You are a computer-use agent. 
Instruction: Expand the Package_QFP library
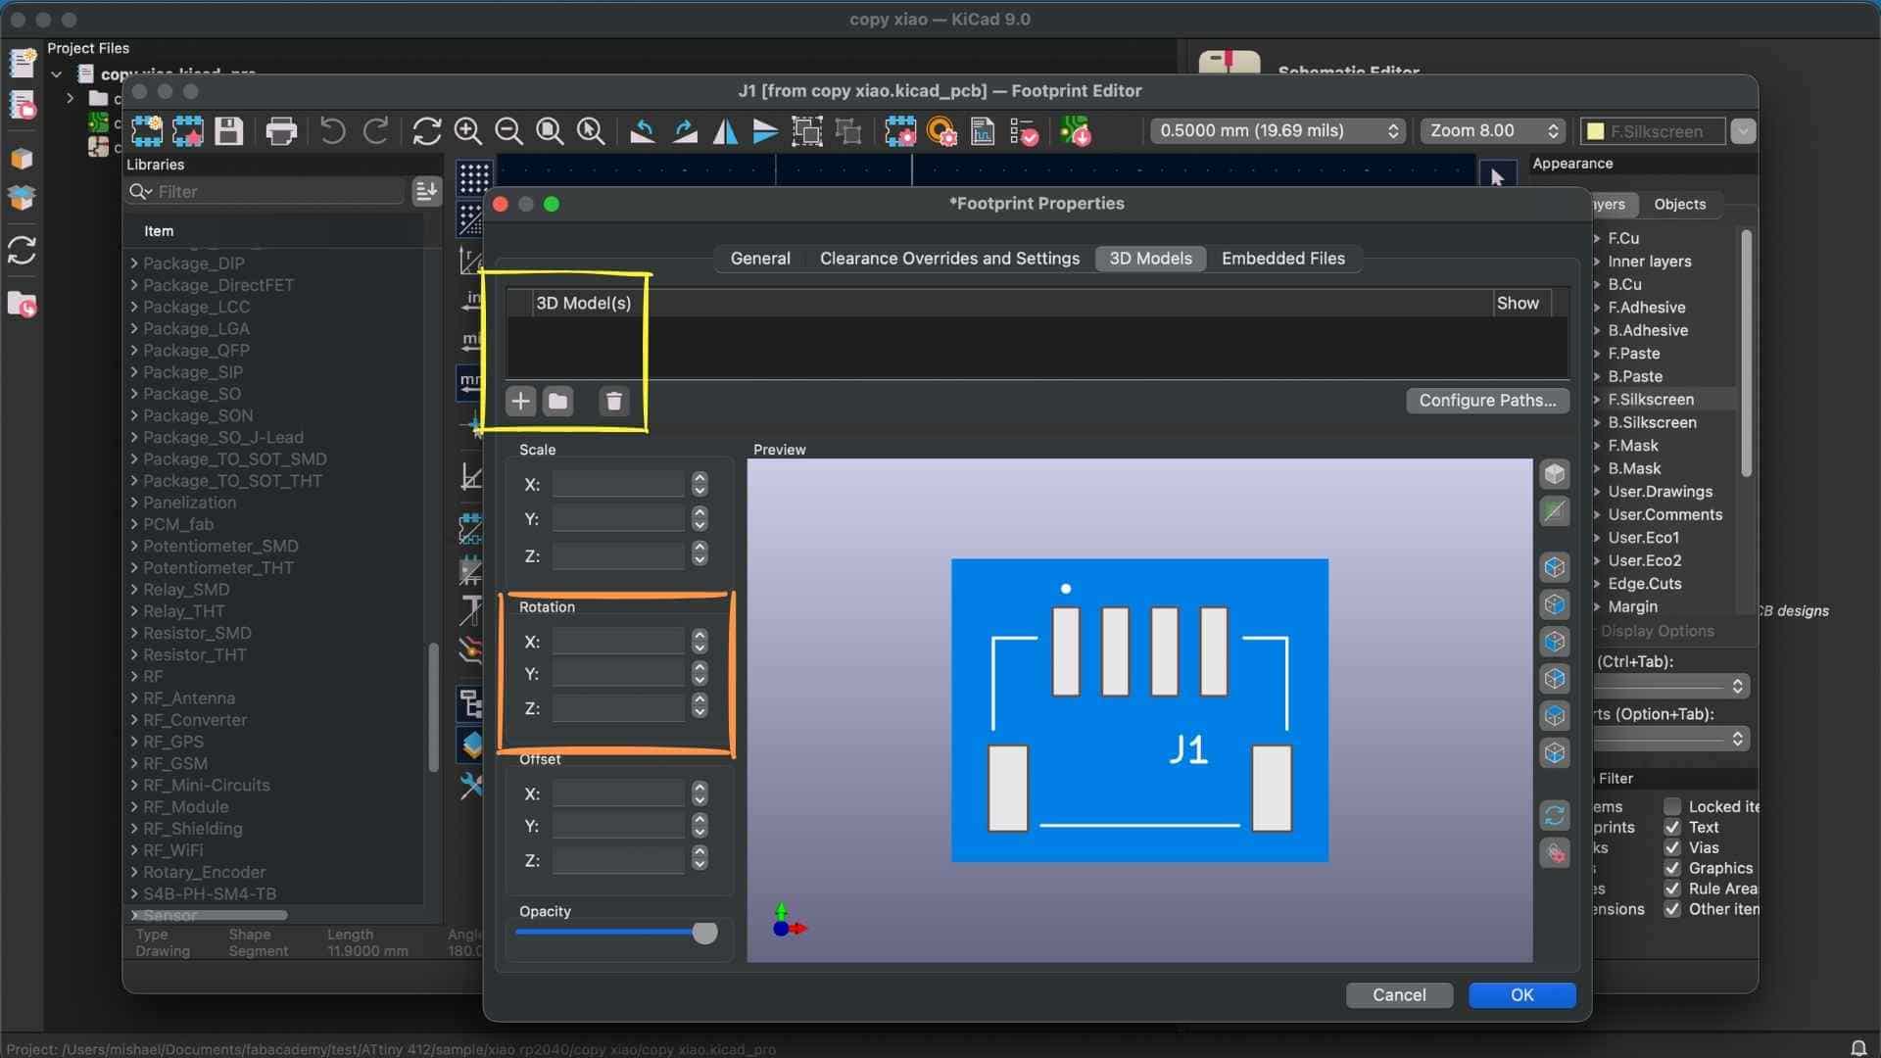pos(134,350)
